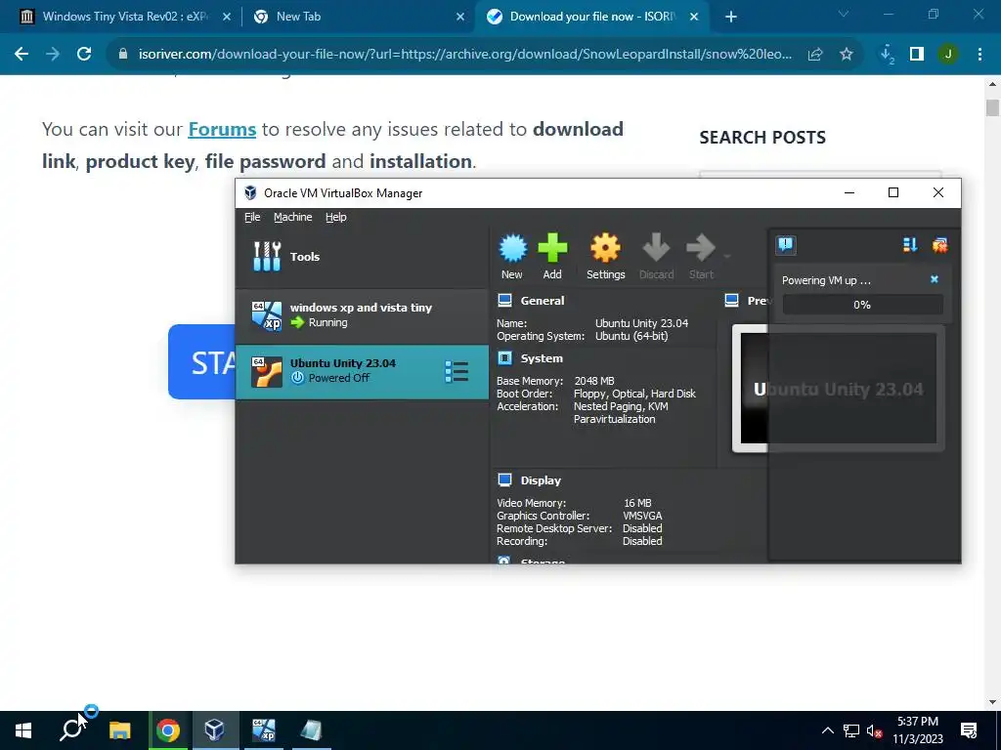Open the Windows Start menu

tap(23, 730)
